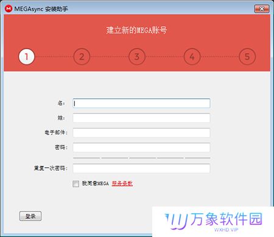Focus the 重复一次密码 repeat password field

[141, 168]
